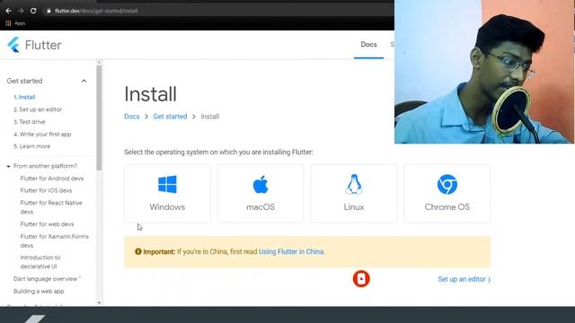The width and height of the screenshot is (575, 323).
Task: Click the sidebar vertical scrollbar thumb
Action: [99, 118]
